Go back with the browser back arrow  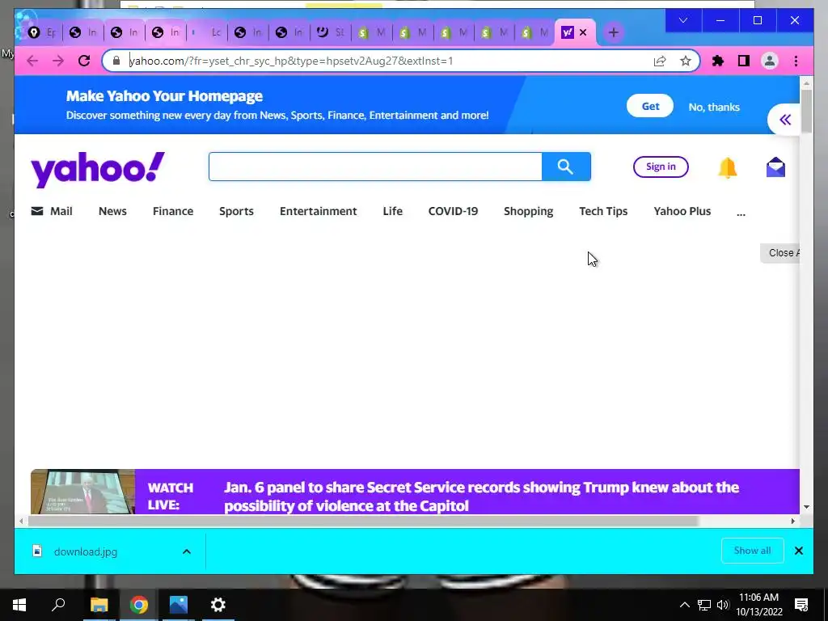pyautogui.click(x=32, y=61)
